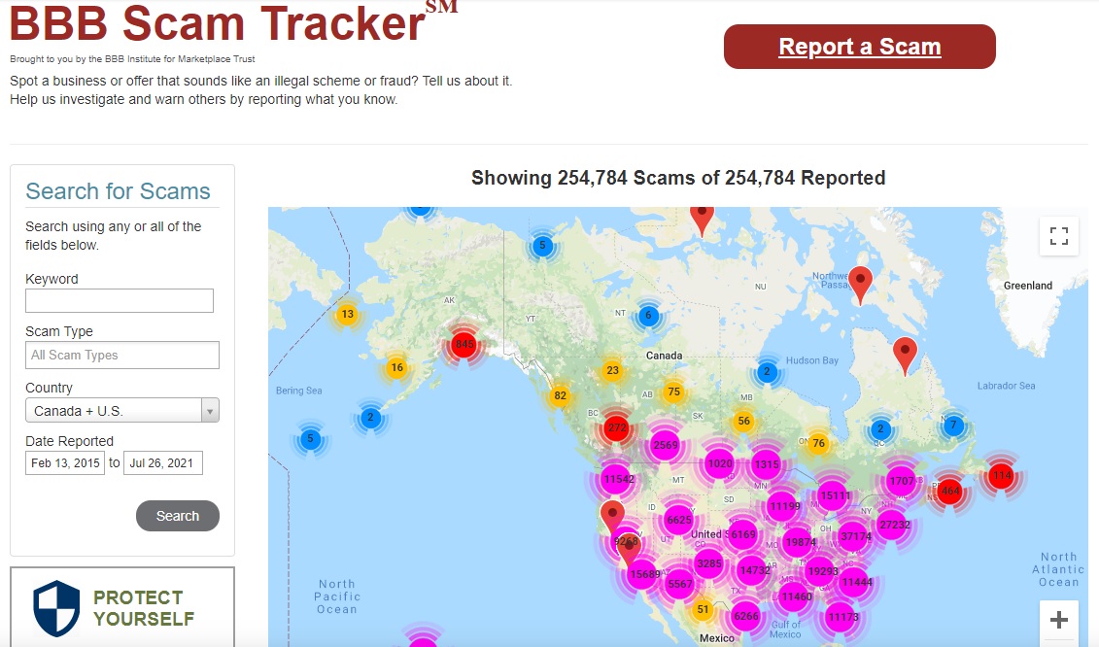
Task: Select the red pin beside Northwest Passage label
Action: tap(860, 286)
